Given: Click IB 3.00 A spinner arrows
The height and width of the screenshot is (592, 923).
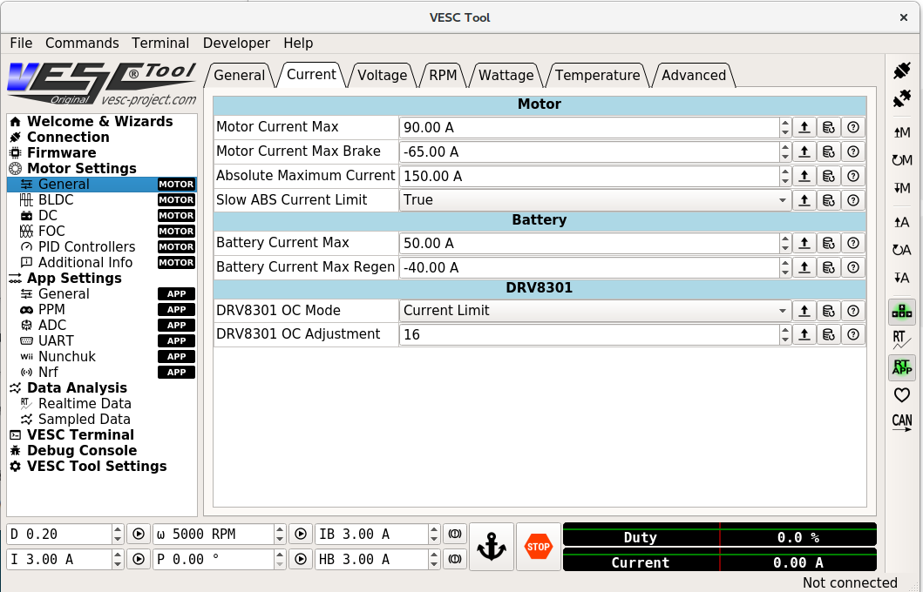Looking at the screenshot, I should click(x=434, y=534).
